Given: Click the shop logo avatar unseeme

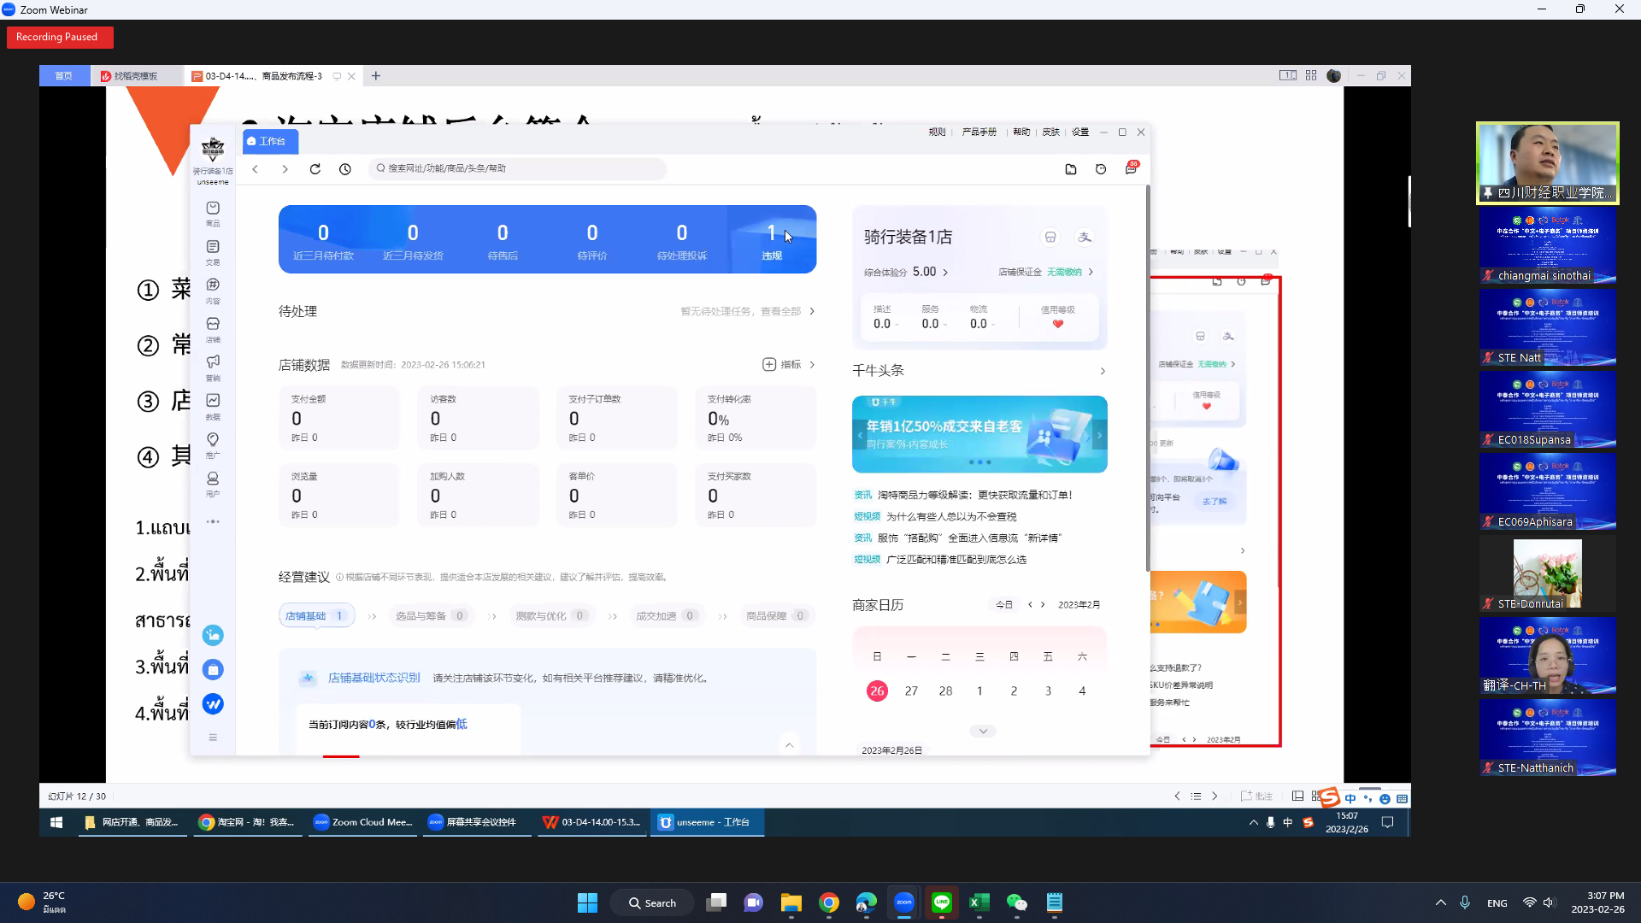Looking at the screenshot, I should pyautogui.click(x=213, y=150).
